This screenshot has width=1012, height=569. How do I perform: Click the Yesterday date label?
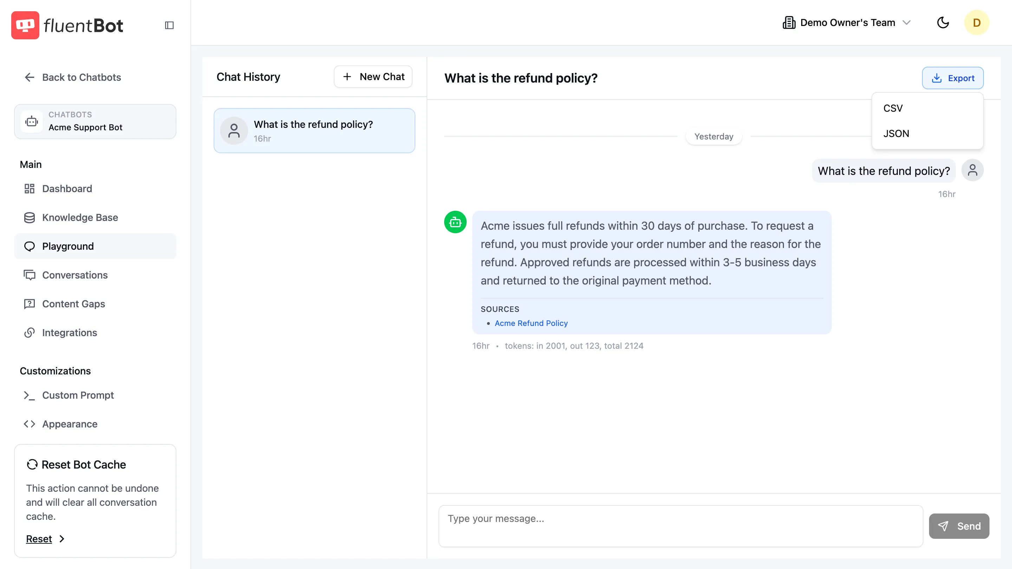pyautogui.click(x=713, y=137)
